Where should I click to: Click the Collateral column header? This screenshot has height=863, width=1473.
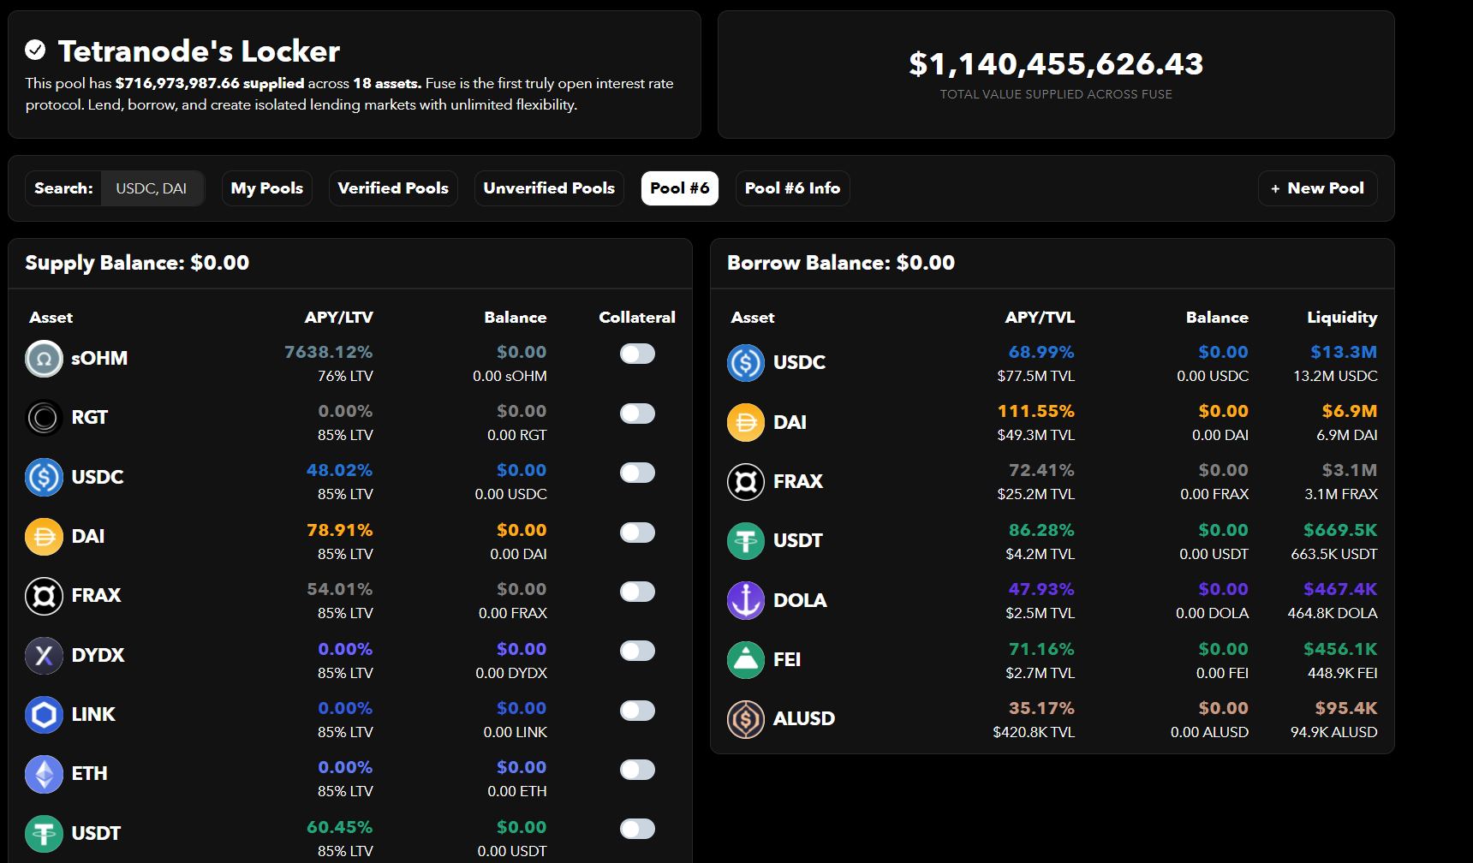[x=637, y=318]
